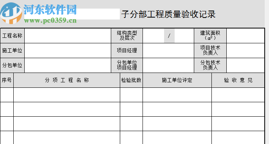Click the slash cell under 结构类型及层次
269x144 pixels.
(x=169, y=36)
